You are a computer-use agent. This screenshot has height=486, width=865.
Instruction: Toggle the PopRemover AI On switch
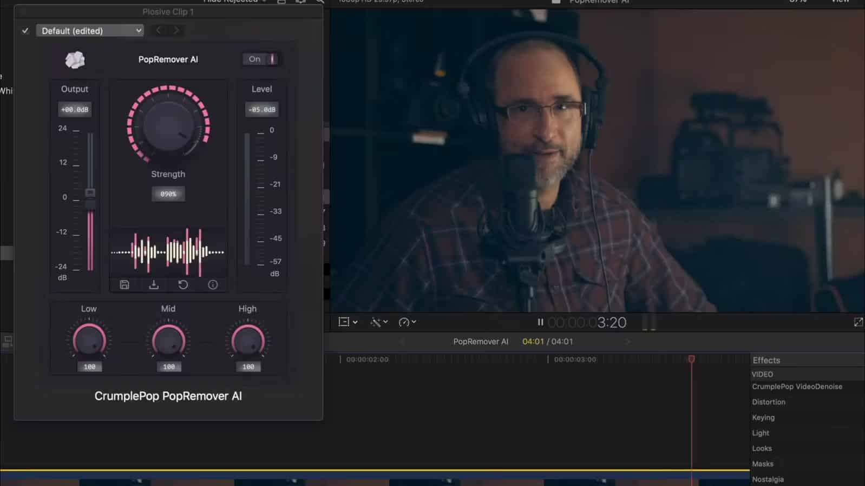261,59
